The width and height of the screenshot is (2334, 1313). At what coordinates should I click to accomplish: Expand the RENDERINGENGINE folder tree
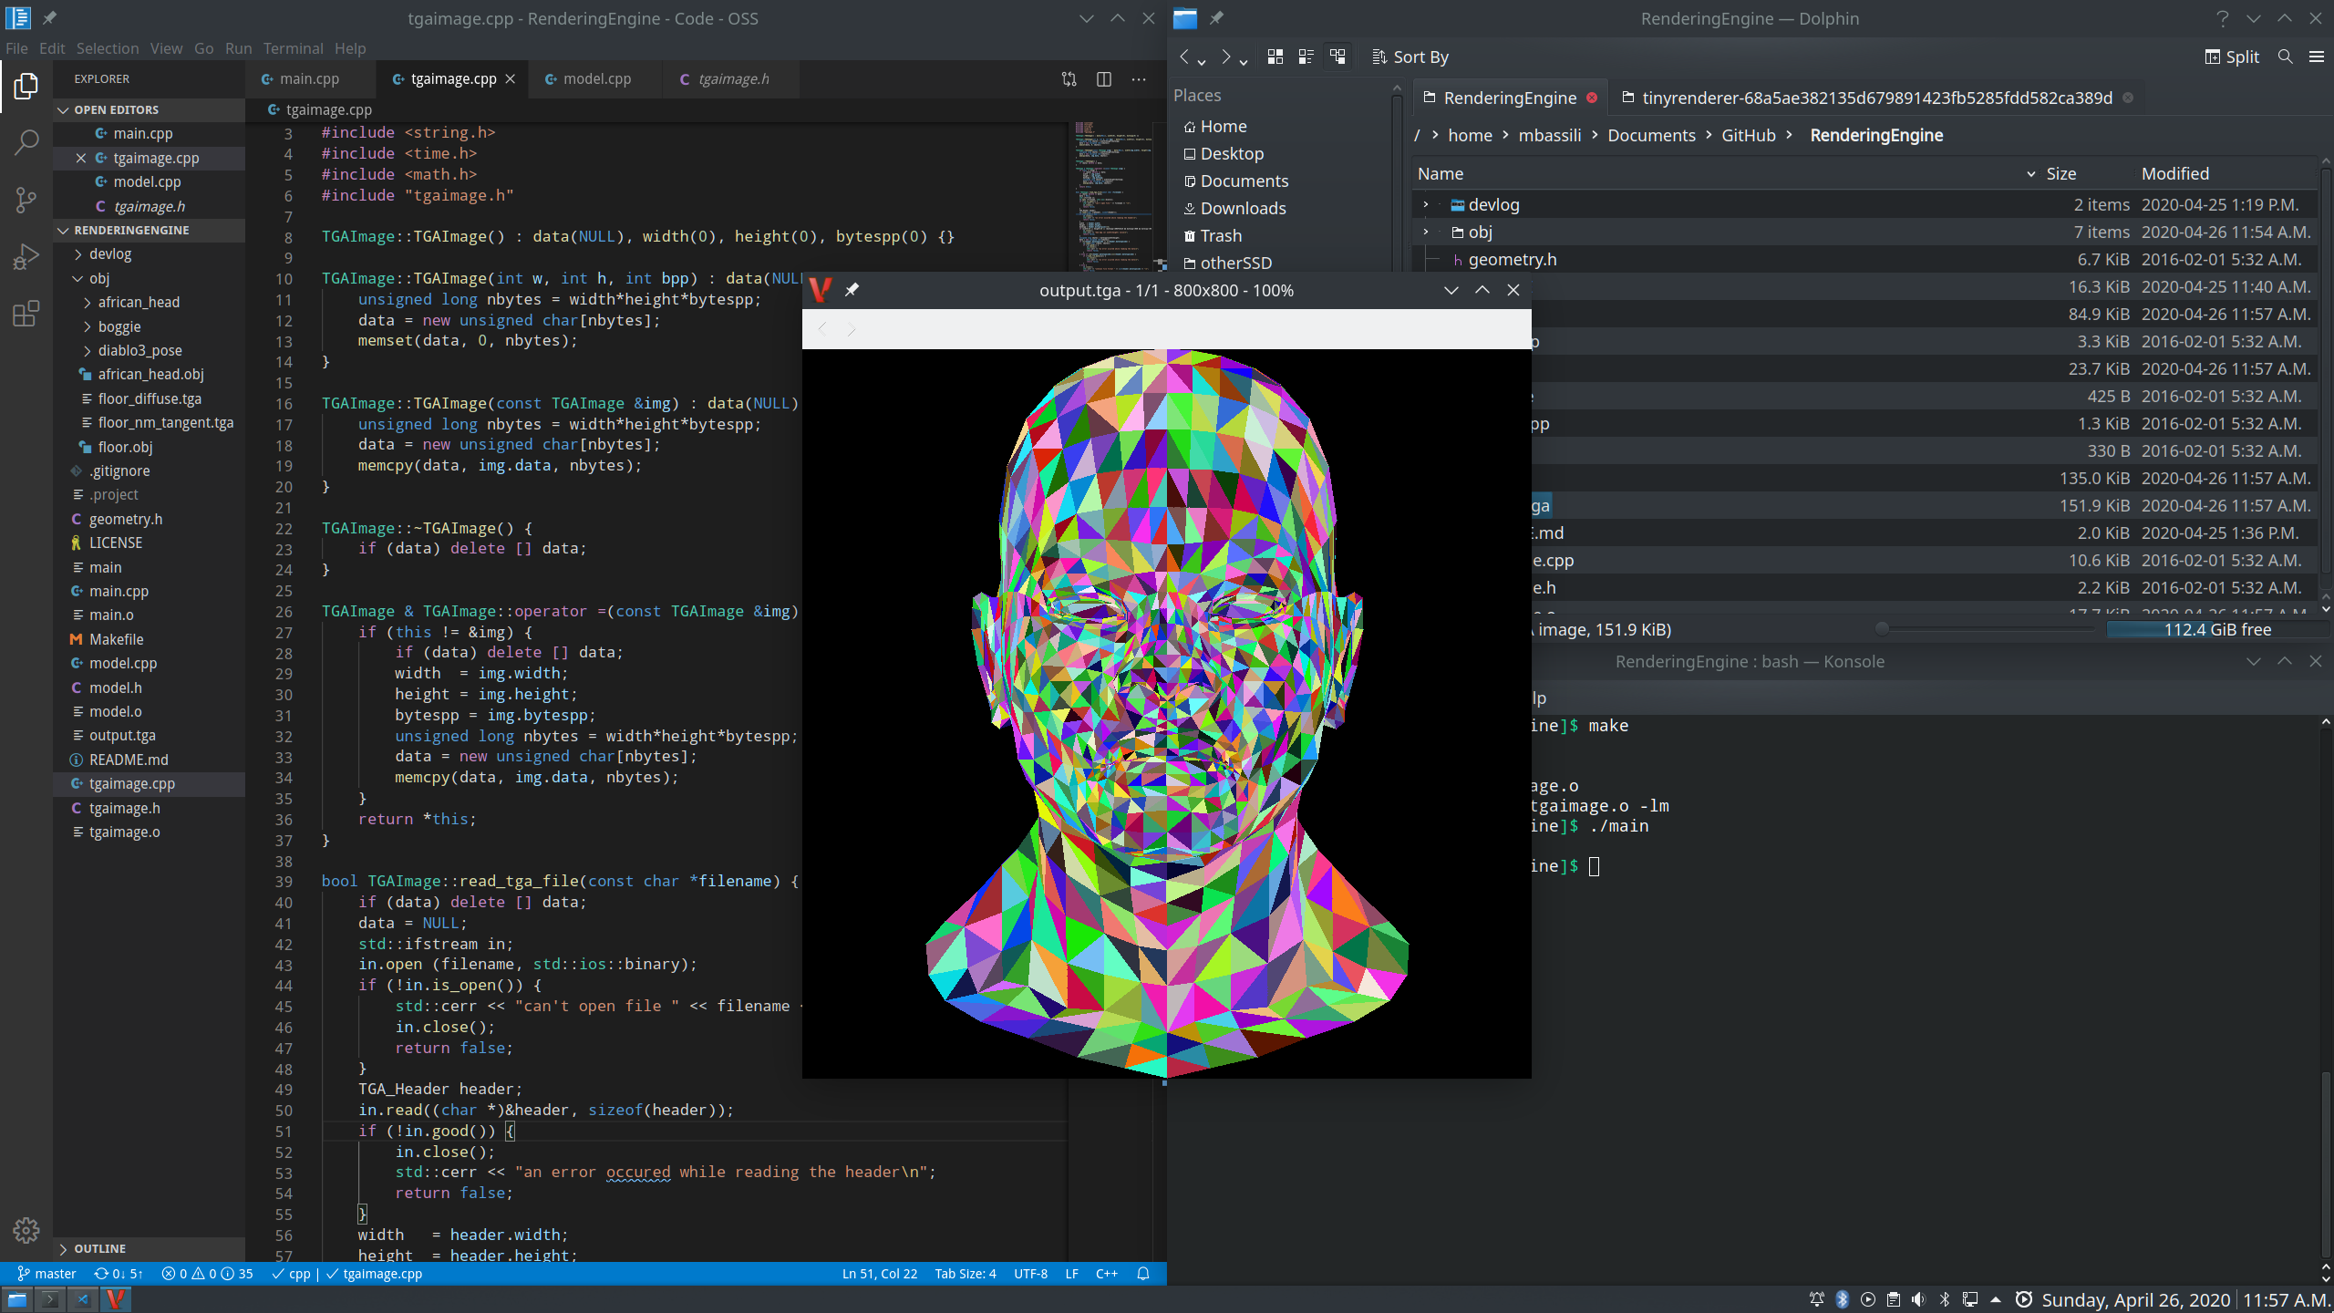click(61, 229)
